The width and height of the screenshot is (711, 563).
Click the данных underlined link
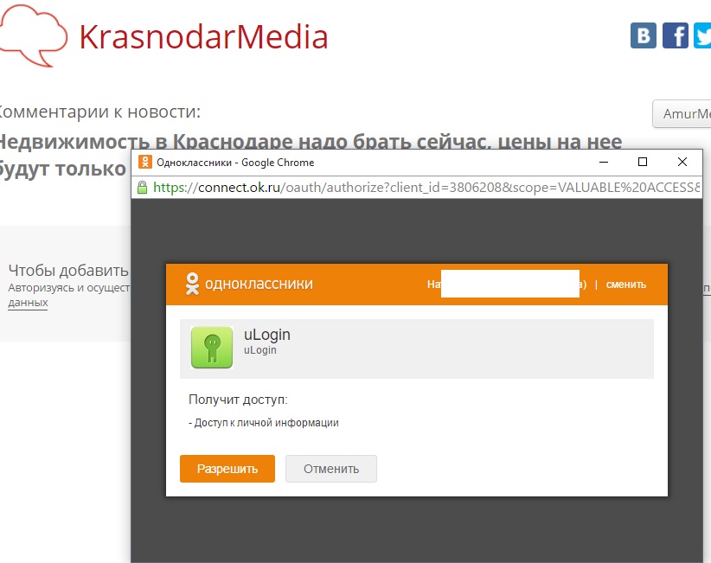pos(28,303)
